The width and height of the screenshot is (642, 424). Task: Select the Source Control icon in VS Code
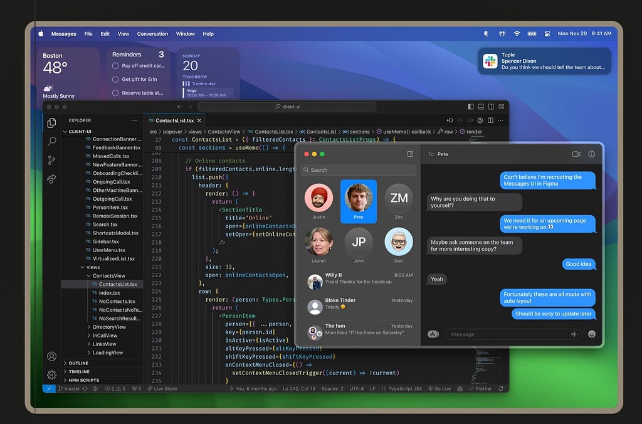[x=51, y=161]
